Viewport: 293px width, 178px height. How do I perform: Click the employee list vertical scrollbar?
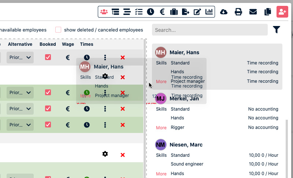click(x=287, y=147)
